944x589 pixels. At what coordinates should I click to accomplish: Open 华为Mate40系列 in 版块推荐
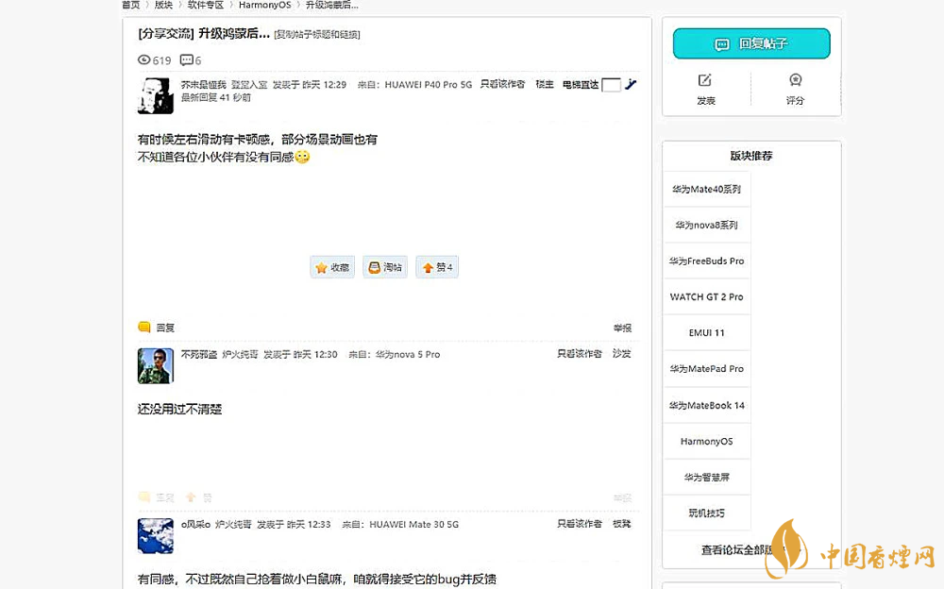[x=706, y=189]
